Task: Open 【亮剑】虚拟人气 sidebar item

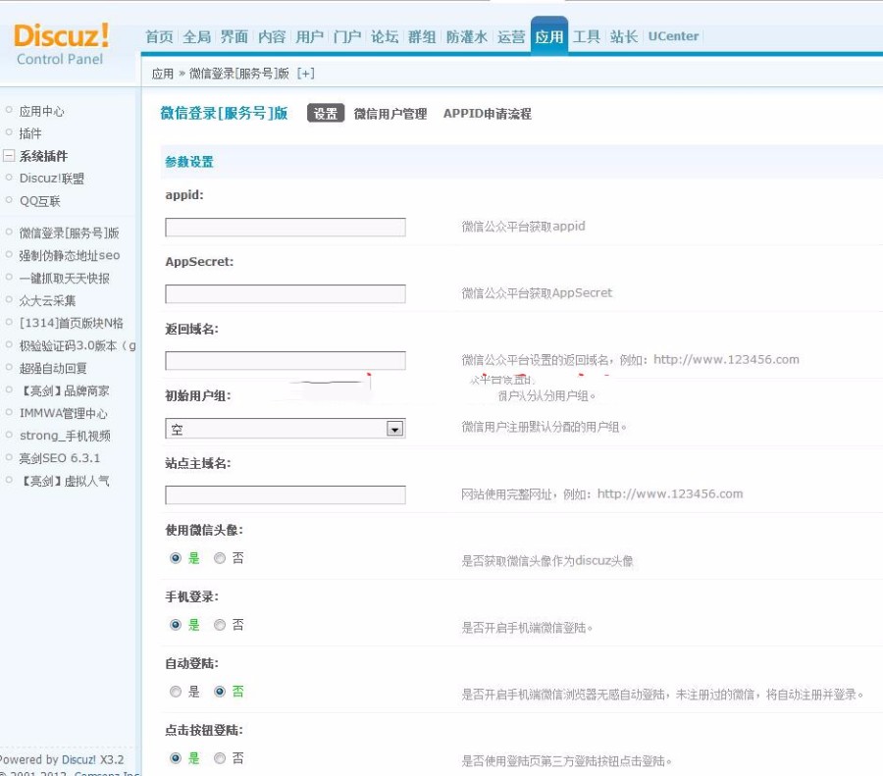Action: point(64,481)
